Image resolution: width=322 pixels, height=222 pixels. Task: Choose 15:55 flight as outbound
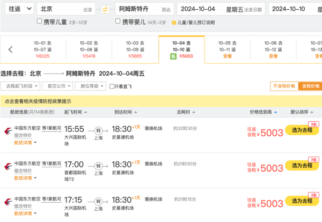pos(302,130)
